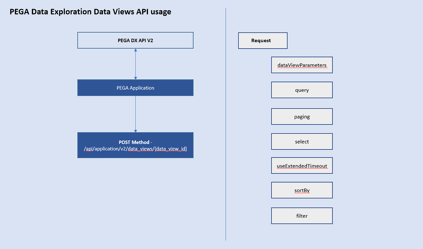
Task: Click the diagram title text
Action: 90,12
